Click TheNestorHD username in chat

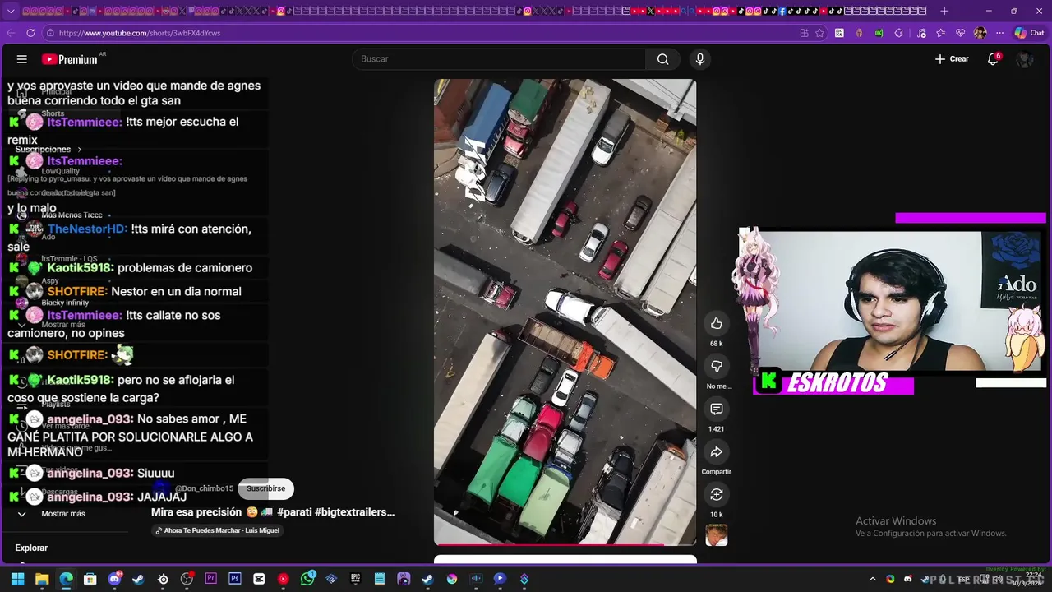[87, 229]
